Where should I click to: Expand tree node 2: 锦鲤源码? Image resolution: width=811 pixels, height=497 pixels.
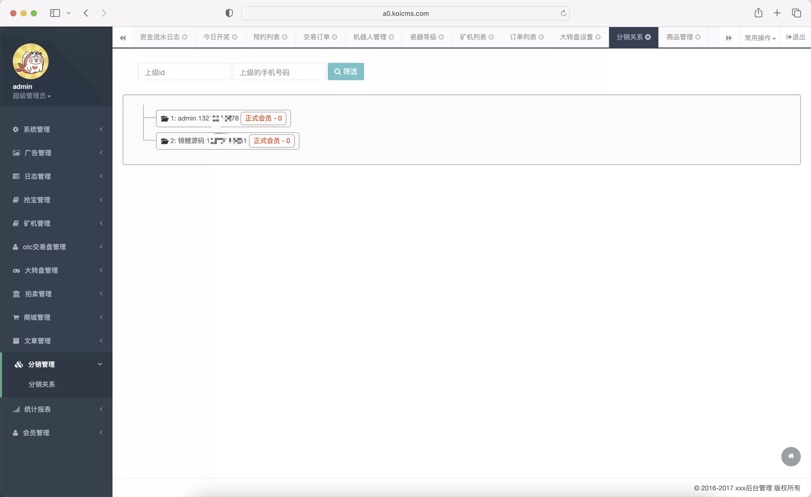coord(165,141)
